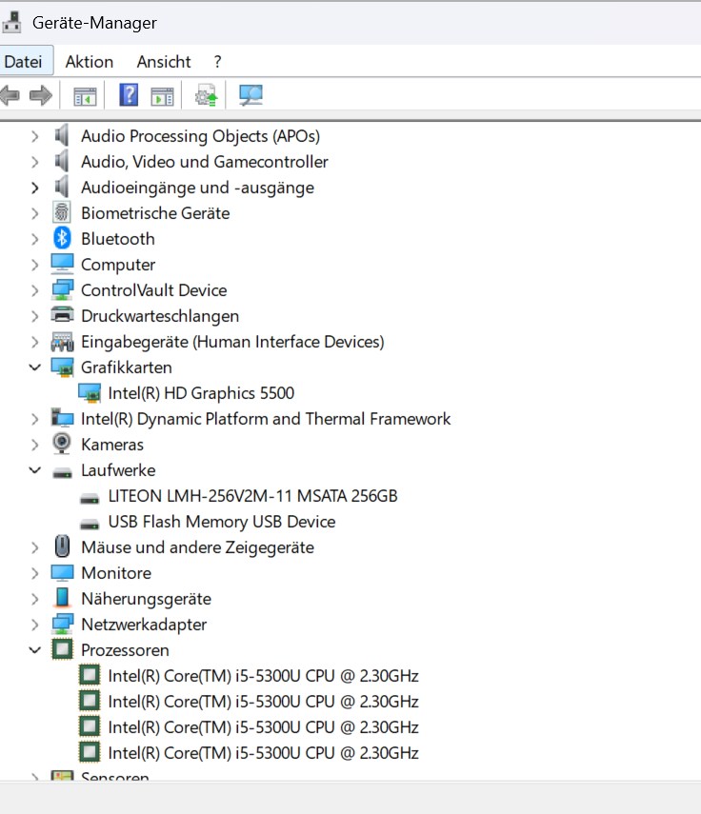Click the drive icon beside Laufwerke
701x814 pixels.
tap(62, 472)
